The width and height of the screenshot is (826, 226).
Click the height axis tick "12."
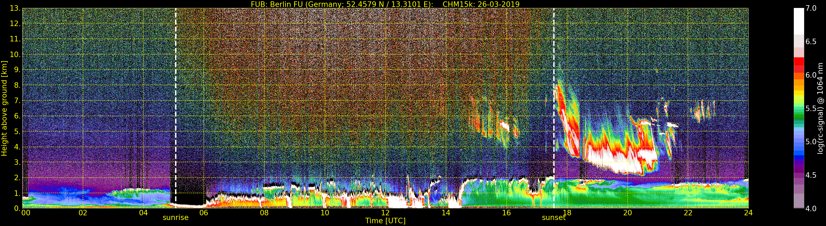click(15, 24)
